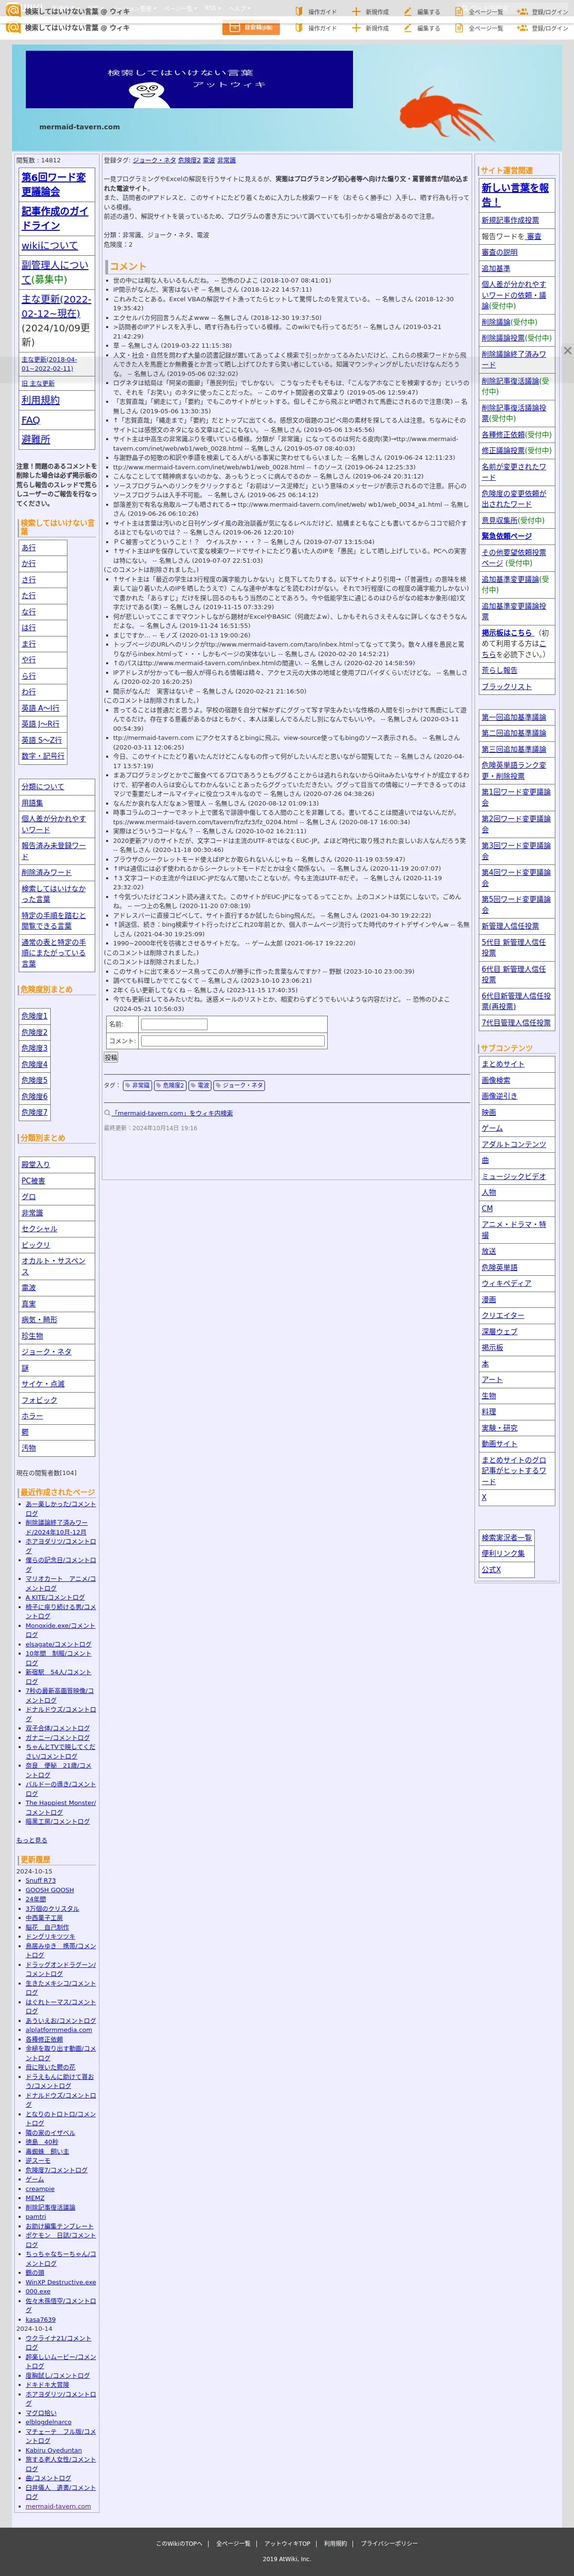The image size is (574, 2576).
Task: Open ゲーム sub-content link
Action: (492, 1128)
